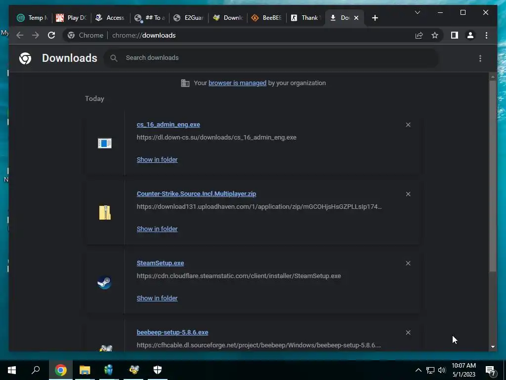Switch to the '## To a' tab
Screen dimensions: 506x380
point(149,18)
